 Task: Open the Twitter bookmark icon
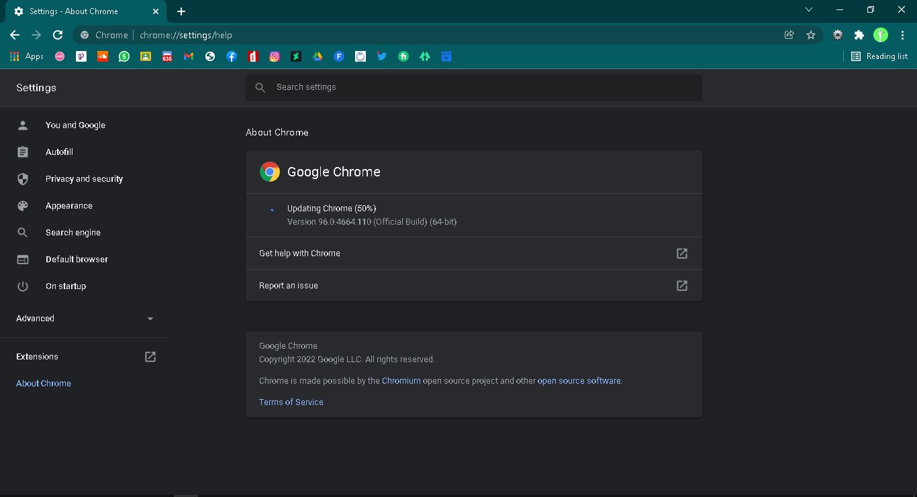[x=382, y=56]
